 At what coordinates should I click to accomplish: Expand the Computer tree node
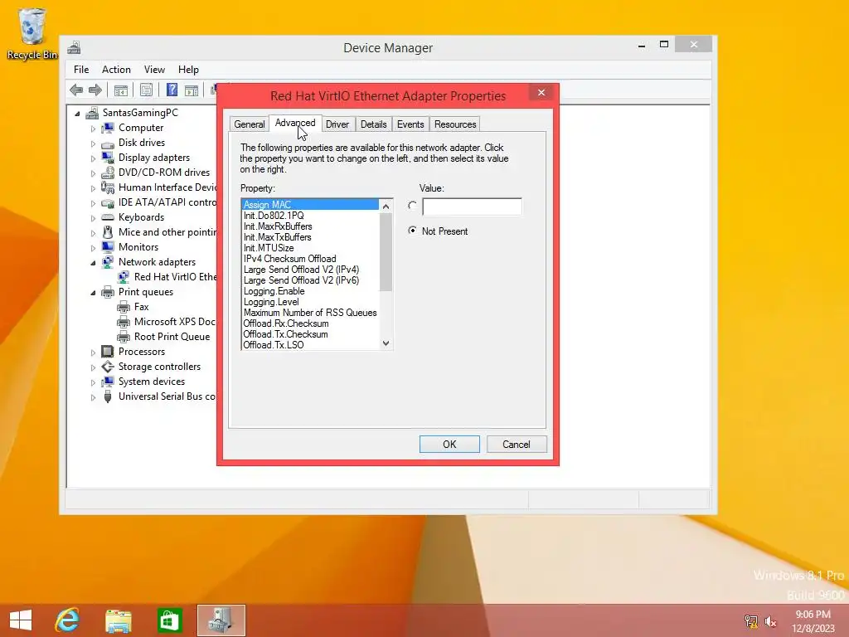[x=93, y=129]
